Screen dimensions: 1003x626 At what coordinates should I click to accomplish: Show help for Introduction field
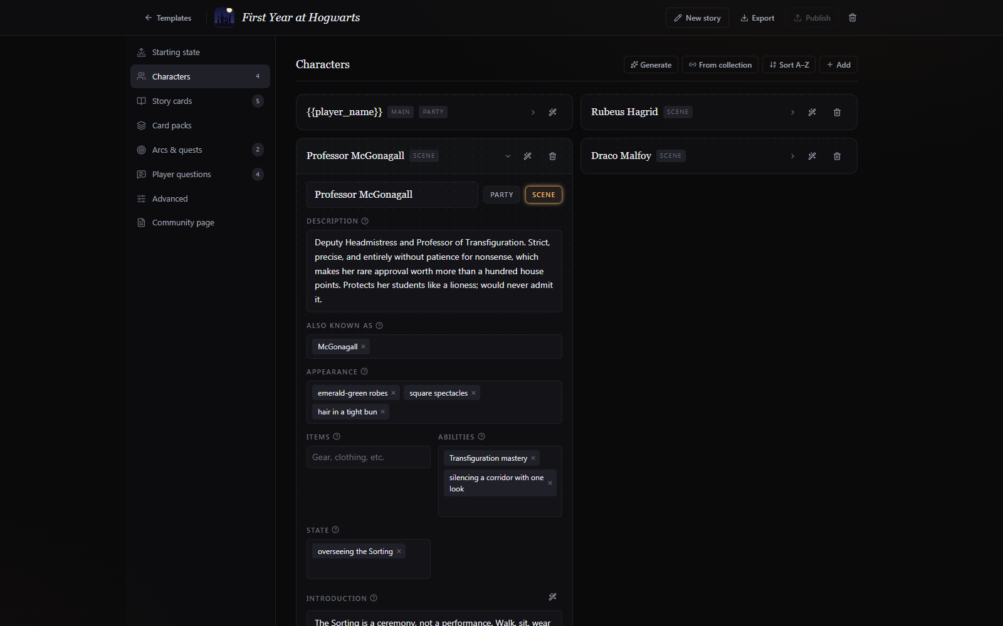tap(374, 598)
